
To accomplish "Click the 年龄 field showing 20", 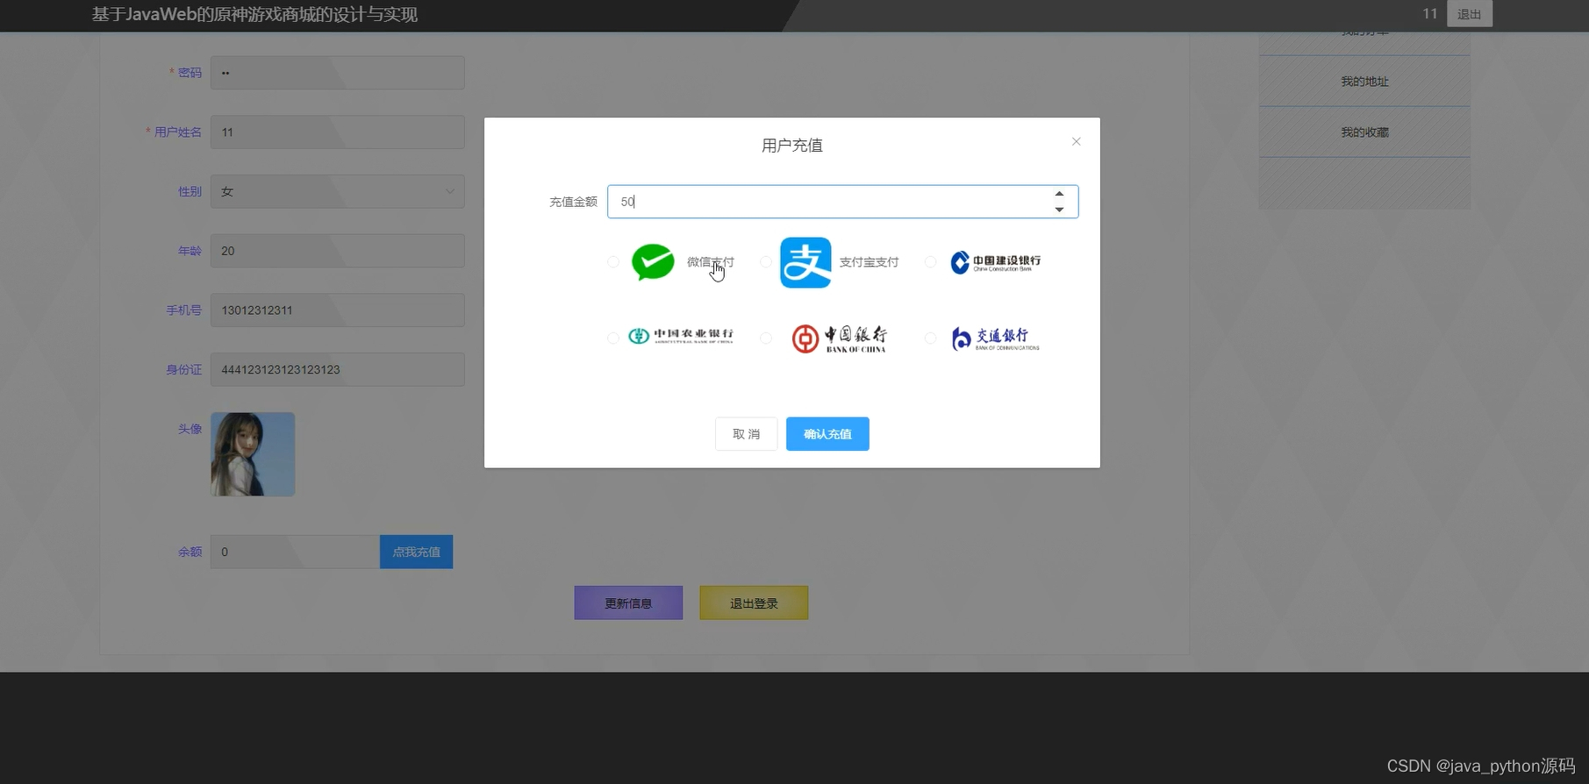I will point(337,251).
